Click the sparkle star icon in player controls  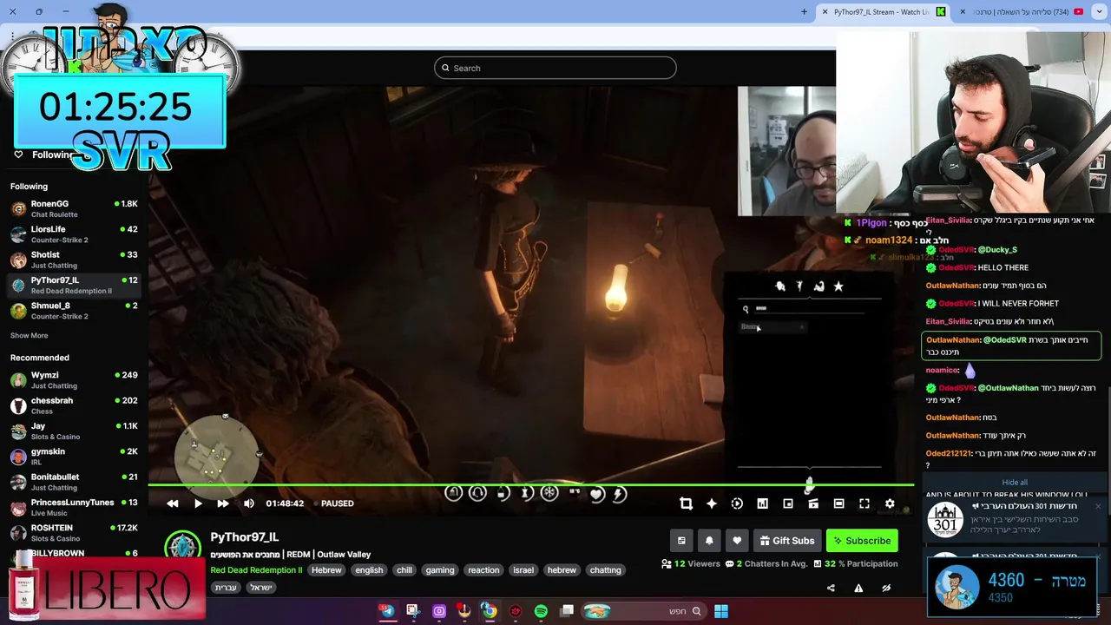712,503
